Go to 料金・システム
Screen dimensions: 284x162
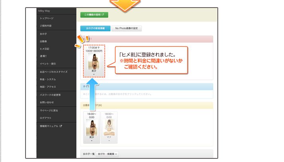click(48, 79)
